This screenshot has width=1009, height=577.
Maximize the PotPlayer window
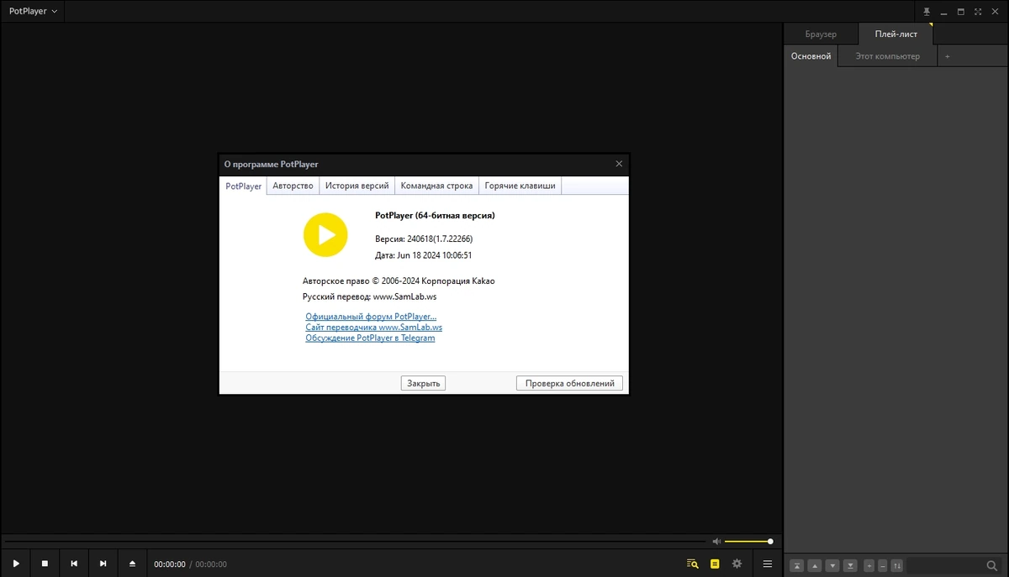click(x=961, y=12)
